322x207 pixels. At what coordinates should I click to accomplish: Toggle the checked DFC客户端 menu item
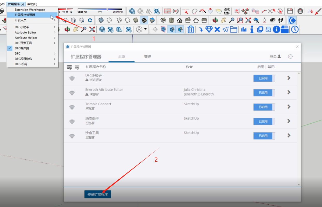(22, 48)
